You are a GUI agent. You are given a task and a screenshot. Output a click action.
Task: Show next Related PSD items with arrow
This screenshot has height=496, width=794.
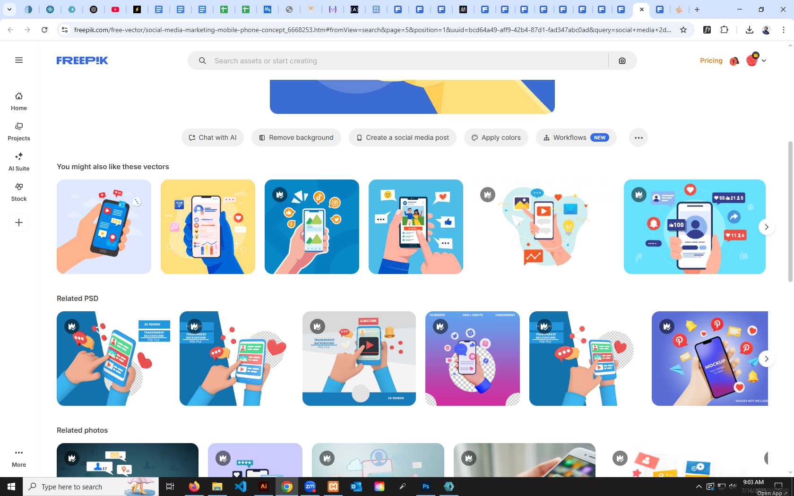(x=767, y=359)
